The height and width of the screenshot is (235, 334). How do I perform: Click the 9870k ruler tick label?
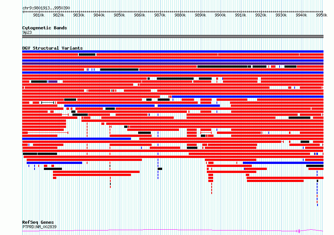point(160,15)
